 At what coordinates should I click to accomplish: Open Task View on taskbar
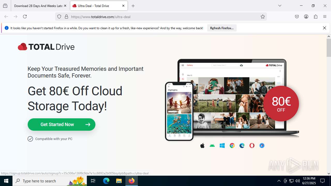[93, 181]
